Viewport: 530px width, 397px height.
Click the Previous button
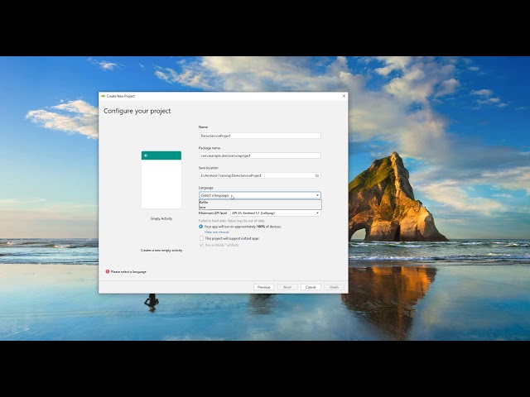pos(263,287)
